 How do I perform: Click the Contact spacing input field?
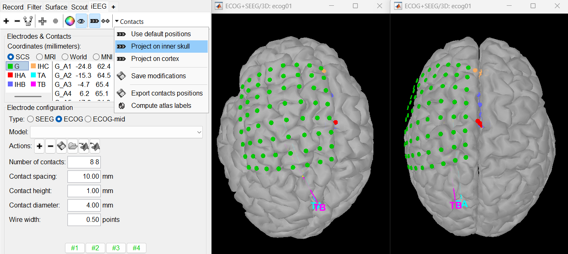point(84,177)
